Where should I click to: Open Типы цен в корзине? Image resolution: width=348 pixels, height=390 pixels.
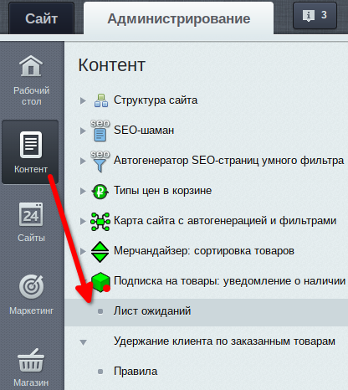(162, 191)
